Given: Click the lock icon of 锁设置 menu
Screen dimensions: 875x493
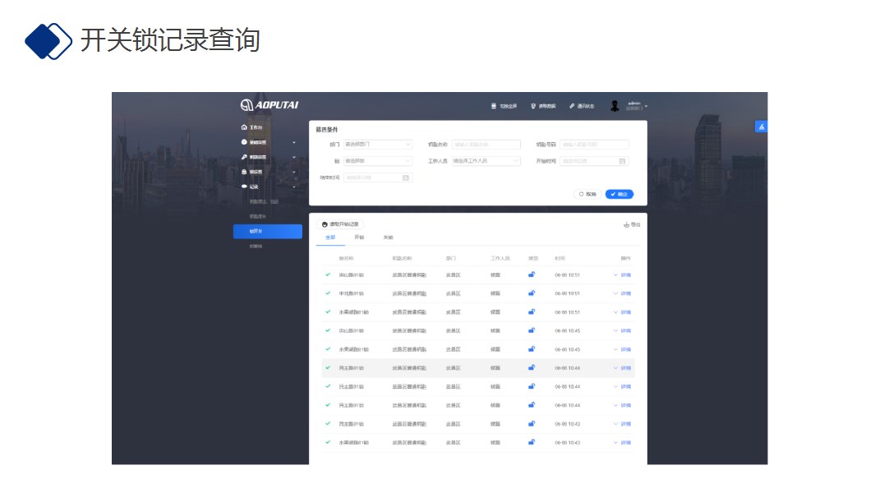Looking at the screenshot, I should (x=244, y=172).
